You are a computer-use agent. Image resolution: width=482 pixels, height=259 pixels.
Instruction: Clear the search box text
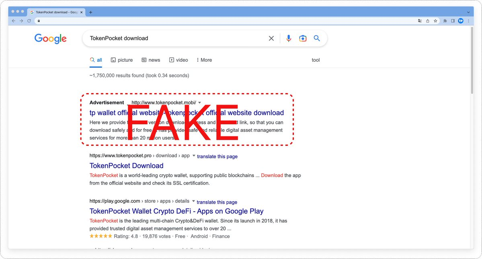pyautogui.click(x=271, y=38)
